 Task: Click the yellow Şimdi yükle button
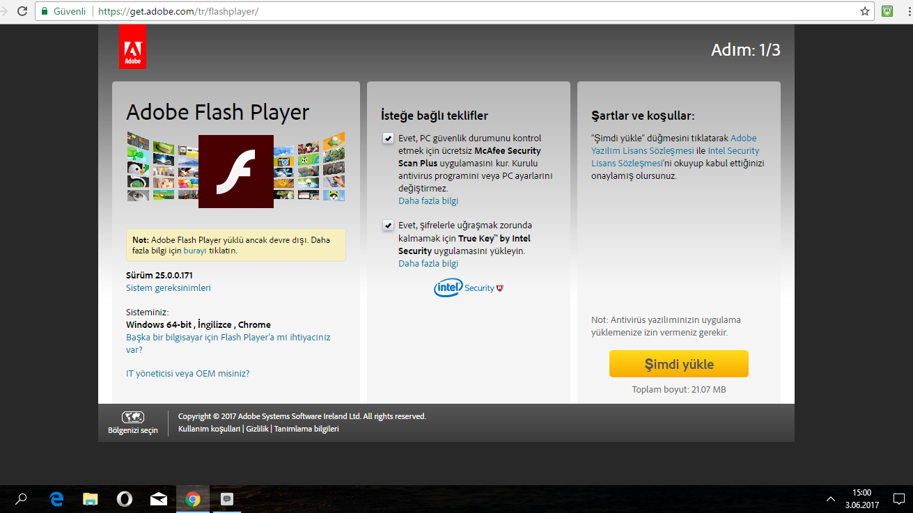click(x=678, y=364)
